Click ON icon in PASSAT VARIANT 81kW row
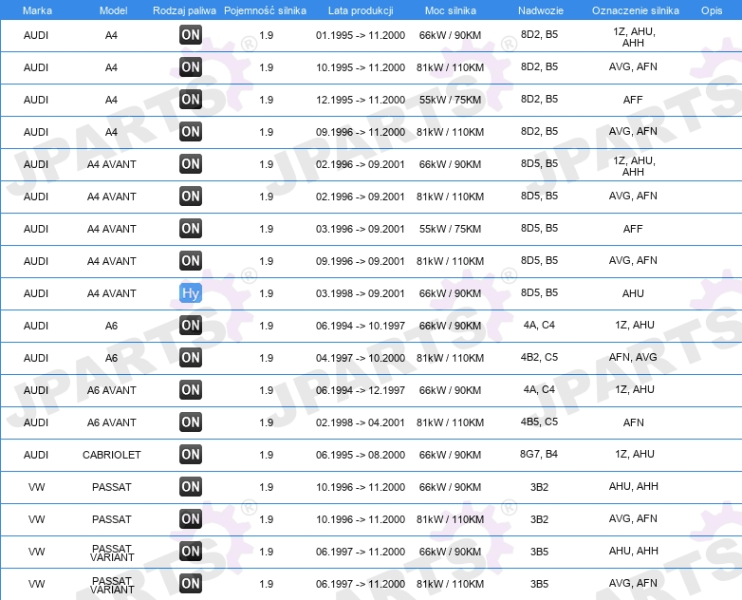742x600 pixels. (x=191, y=584)
